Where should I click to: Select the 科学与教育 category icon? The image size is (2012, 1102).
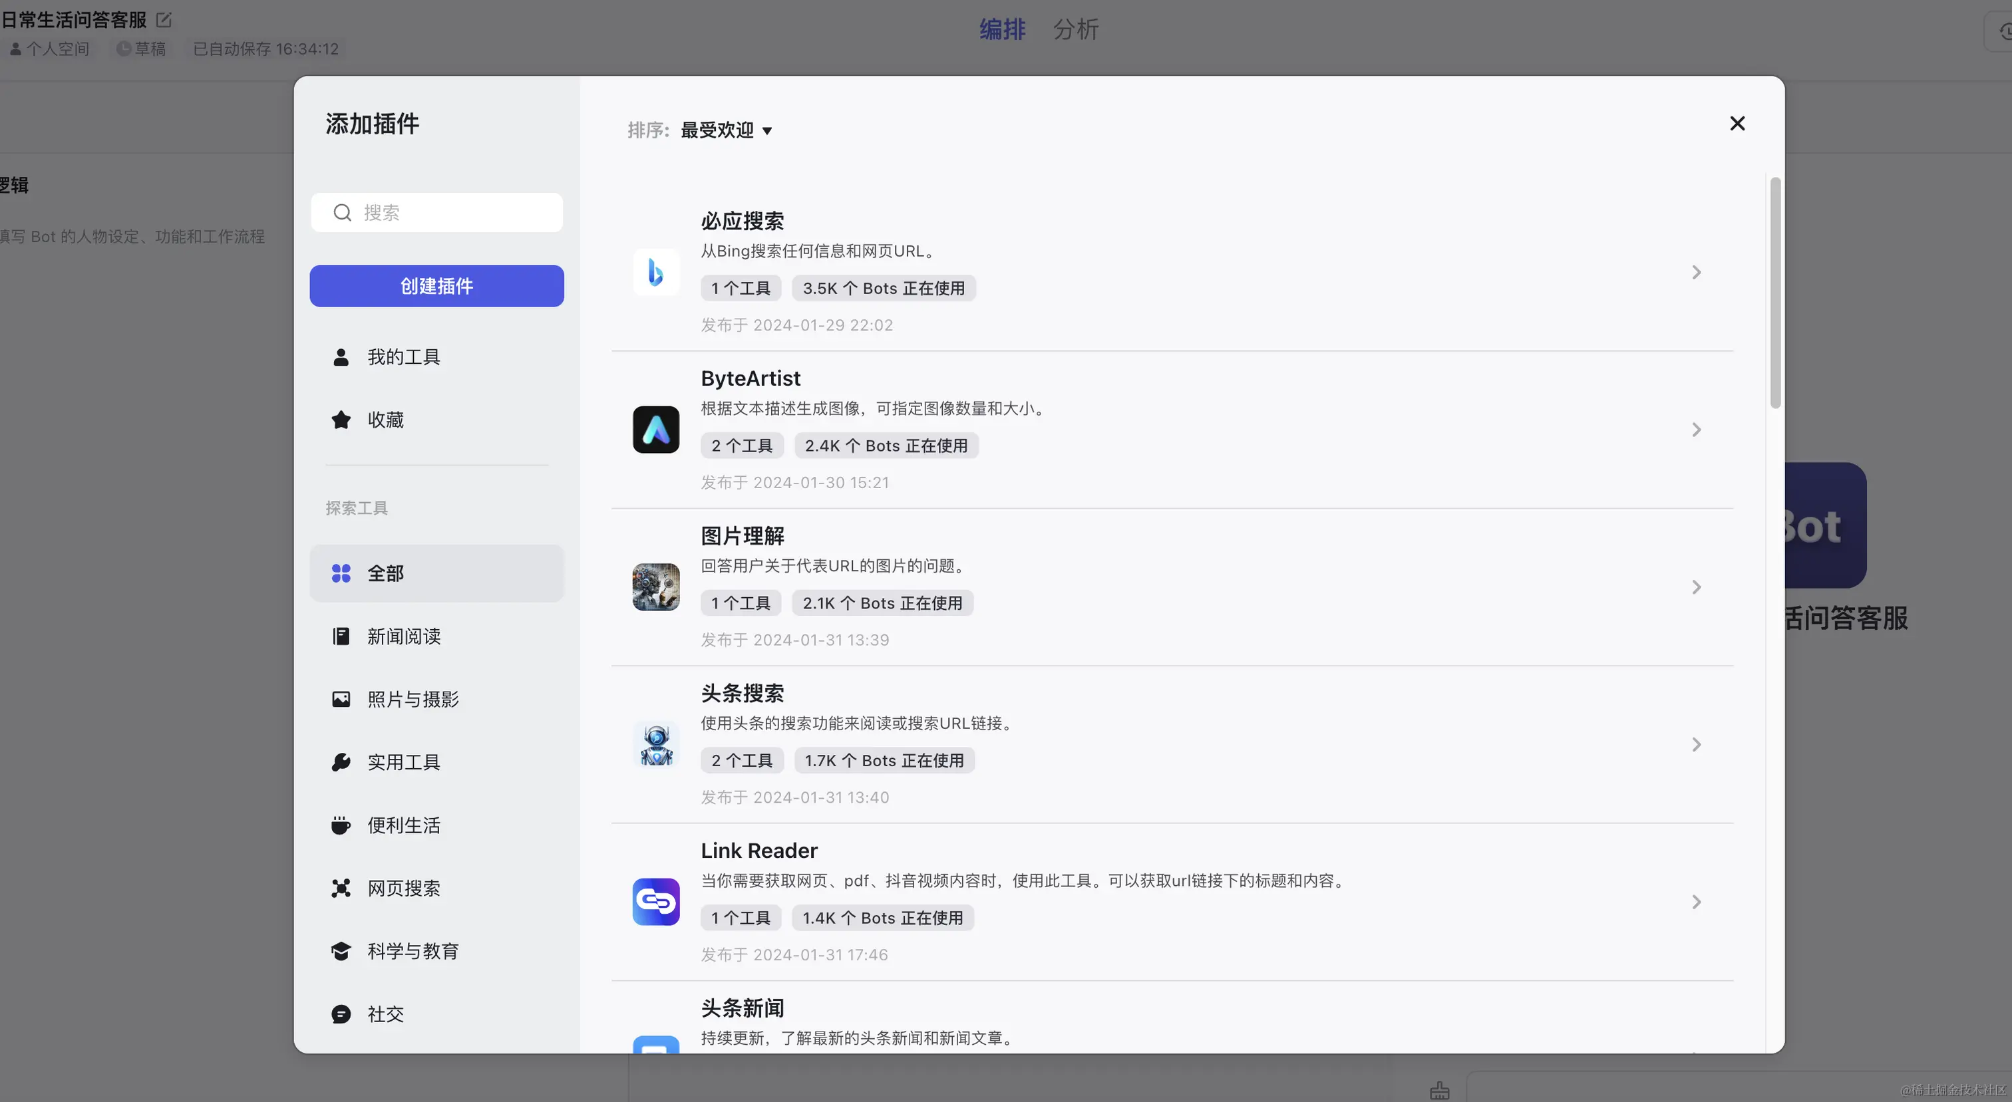[x=341, y=950]
